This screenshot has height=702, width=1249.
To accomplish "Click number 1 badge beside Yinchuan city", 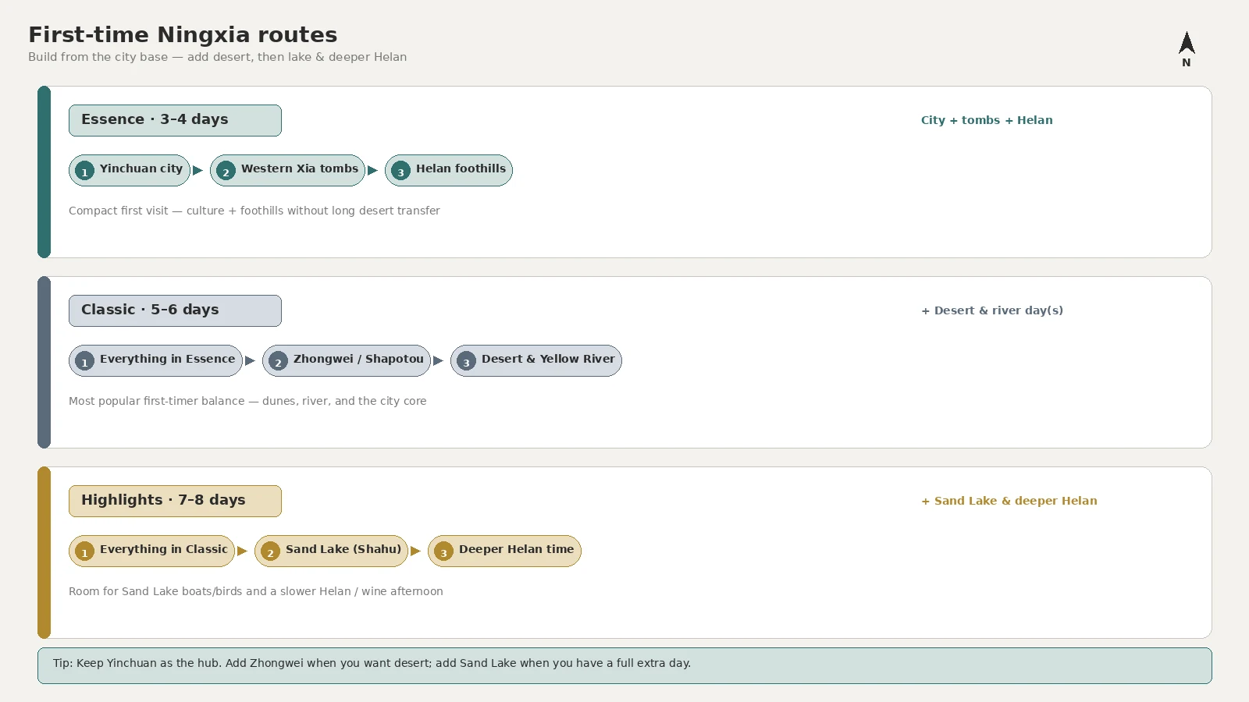I will tap(84, 171).
